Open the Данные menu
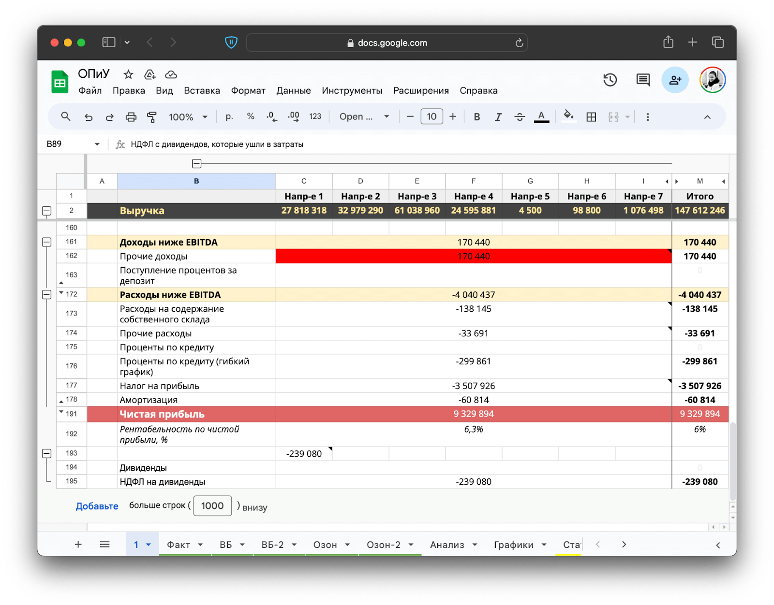This screenshot has width=774, height=605. pyautogui.click(x=293, y=91)
